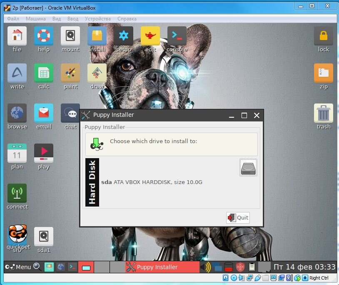The width and height of the screenshot is (339, 285).
Task: Open the help desktop icon
Action: coord(44,36)
